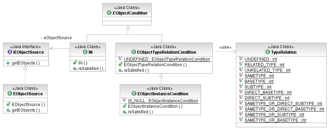This screenshot has width=331, height=131.
Task: Select the IEObjectSource interface icon
Action: (10, 52)
